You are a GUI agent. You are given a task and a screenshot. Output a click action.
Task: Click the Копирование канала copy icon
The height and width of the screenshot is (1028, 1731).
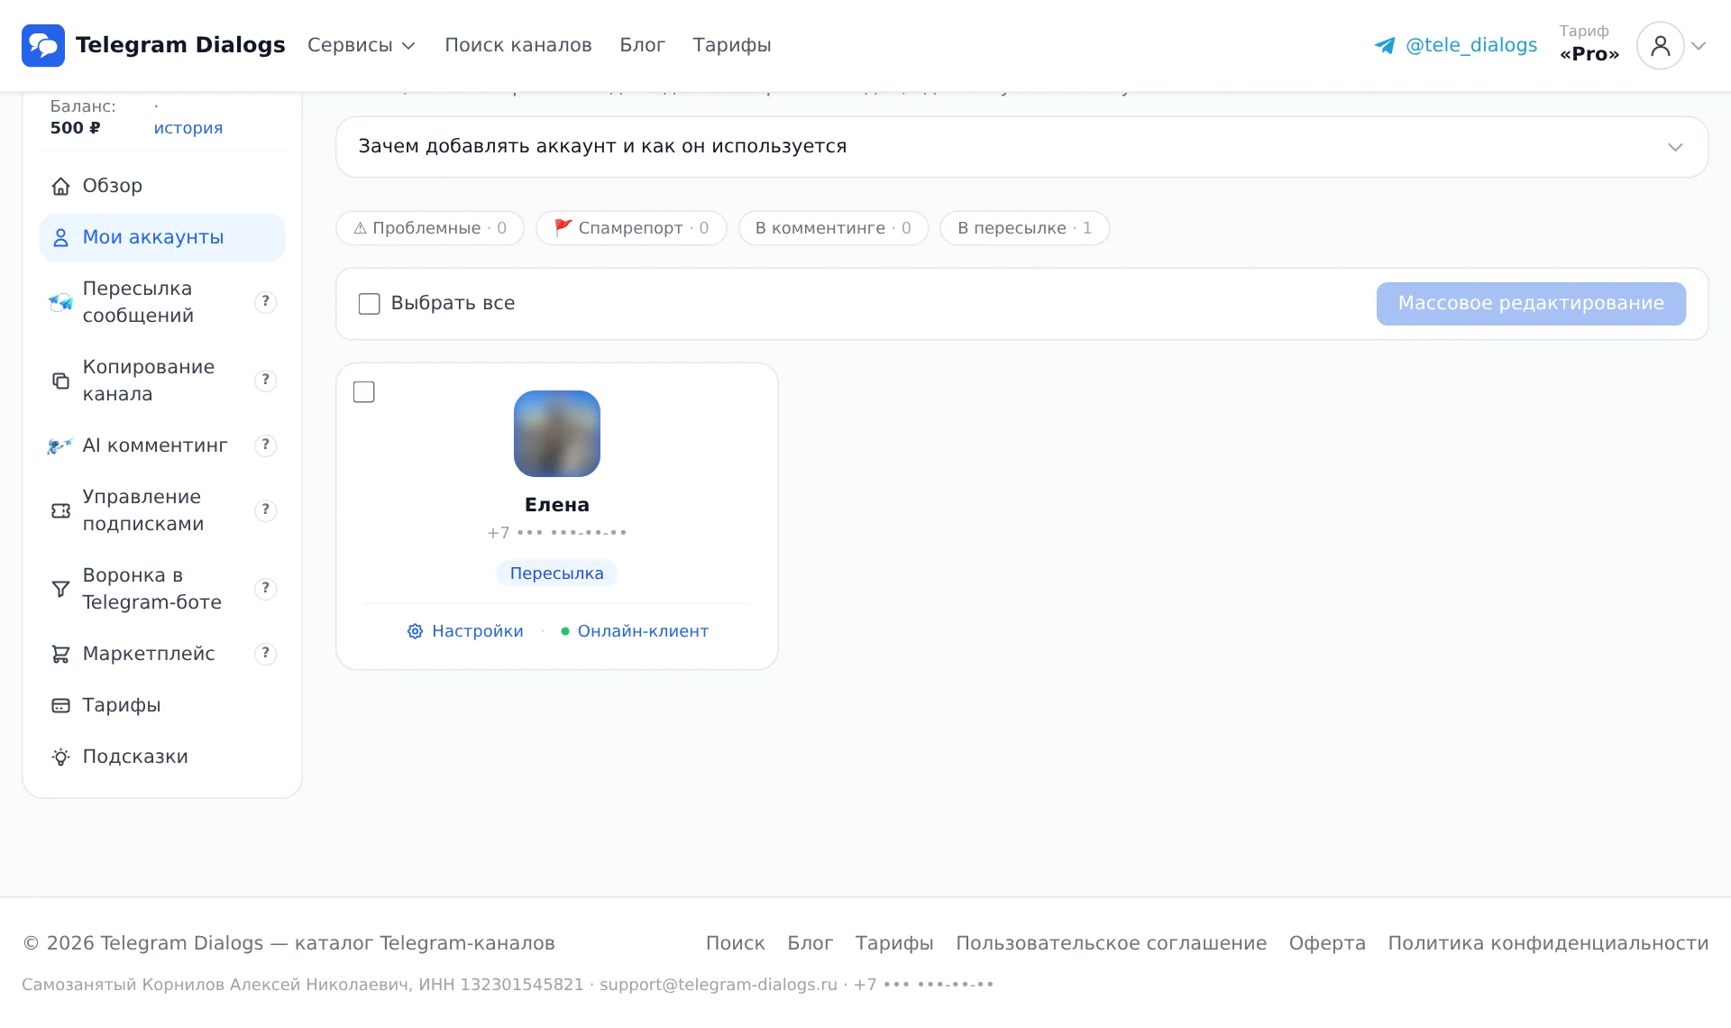pos(60,381)
